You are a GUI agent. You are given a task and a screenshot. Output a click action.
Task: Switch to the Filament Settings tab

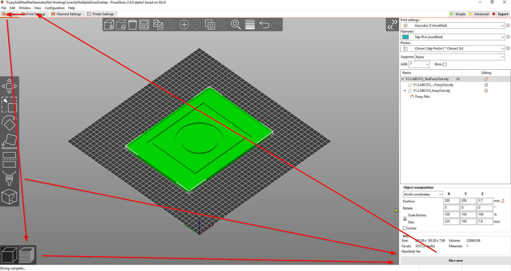pyautogui.click(x=66, y=14)
